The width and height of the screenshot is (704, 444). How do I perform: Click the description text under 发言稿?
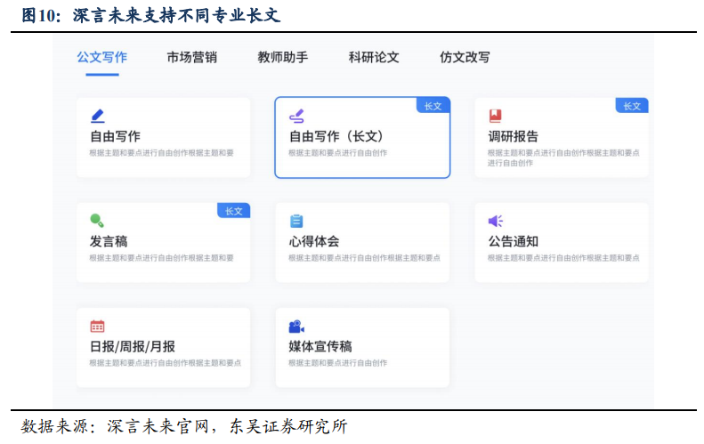point(162,258)
